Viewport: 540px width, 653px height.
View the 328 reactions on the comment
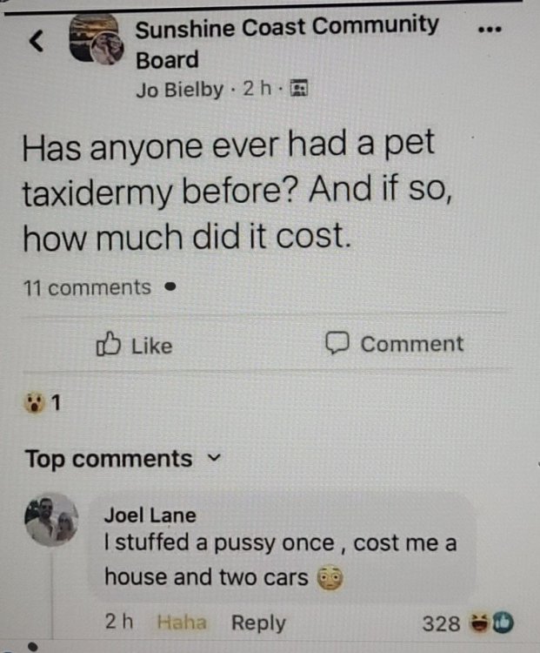coord(441,623)
